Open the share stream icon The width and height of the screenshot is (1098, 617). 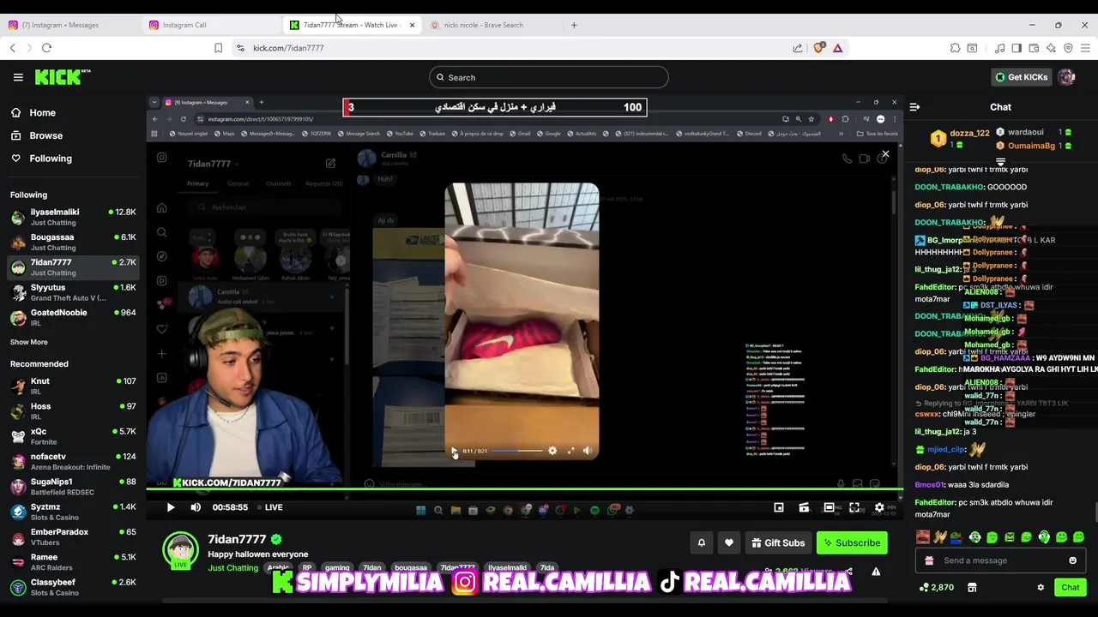848,572
